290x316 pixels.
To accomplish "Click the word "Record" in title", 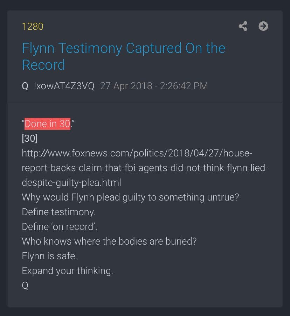I will point(43,65).
